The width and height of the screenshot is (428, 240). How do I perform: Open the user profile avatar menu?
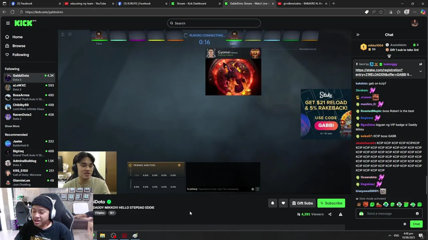click(x=415, y=23)
